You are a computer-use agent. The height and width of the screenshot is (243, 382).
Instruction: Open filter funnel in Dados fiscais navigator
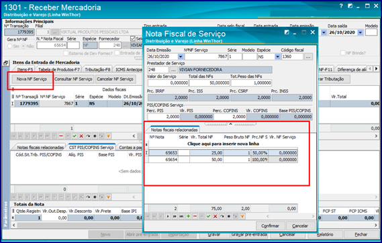[108, 136]
